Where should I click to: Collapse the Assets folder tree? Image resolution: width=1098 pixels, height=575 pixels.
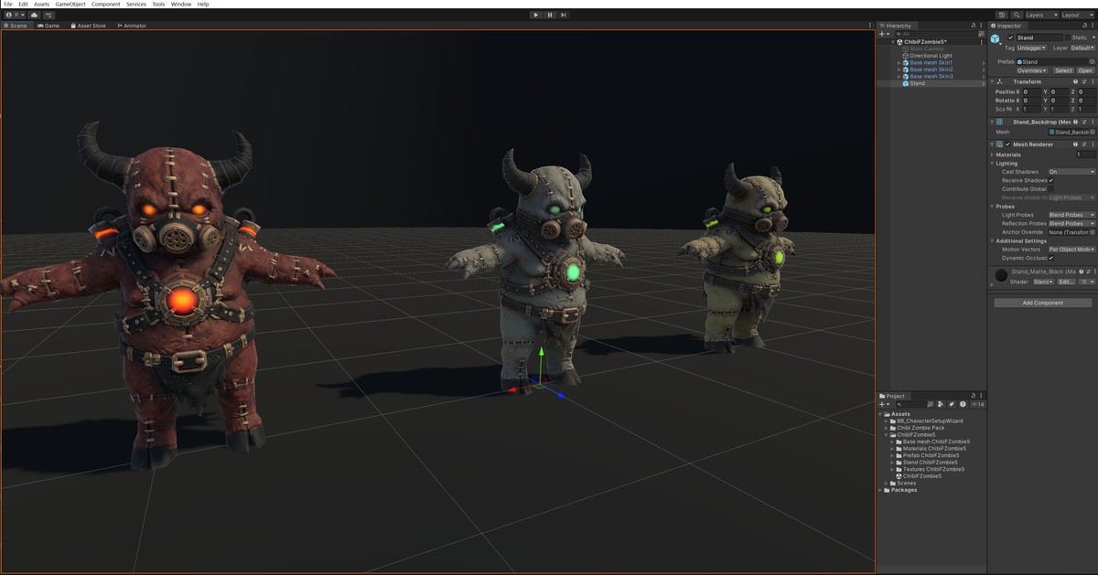click(880, 414)
